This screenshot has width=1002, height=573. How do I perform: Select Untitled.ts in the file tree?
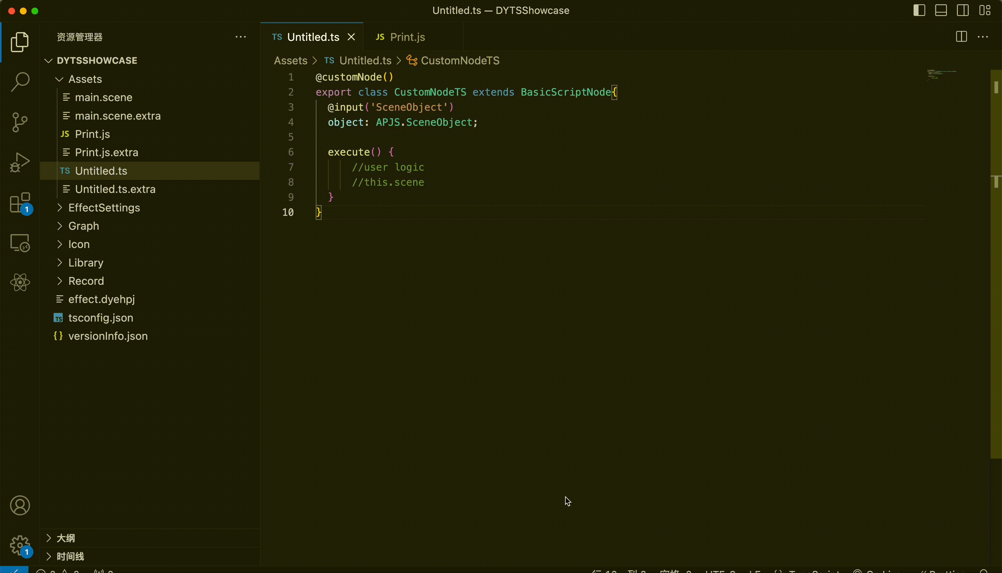pos(150,171)
